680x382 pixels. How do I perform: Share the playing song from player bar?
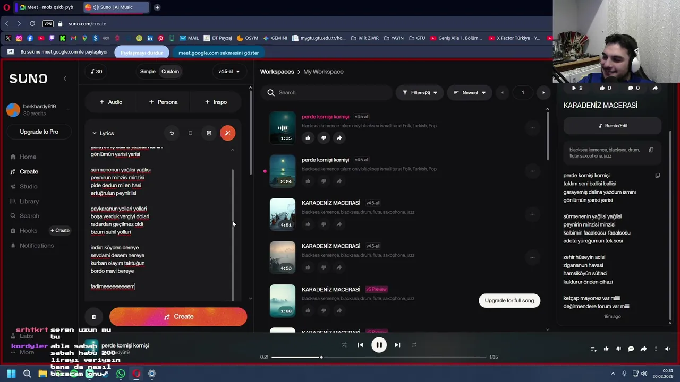(643, 349)
